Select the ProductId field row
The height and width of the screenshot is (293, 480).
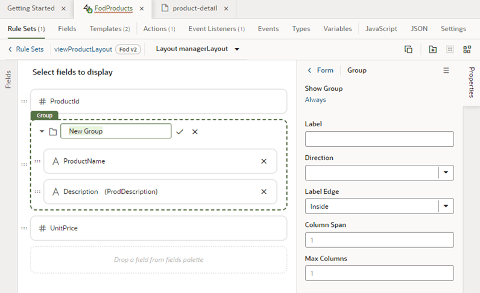(159, 101)
